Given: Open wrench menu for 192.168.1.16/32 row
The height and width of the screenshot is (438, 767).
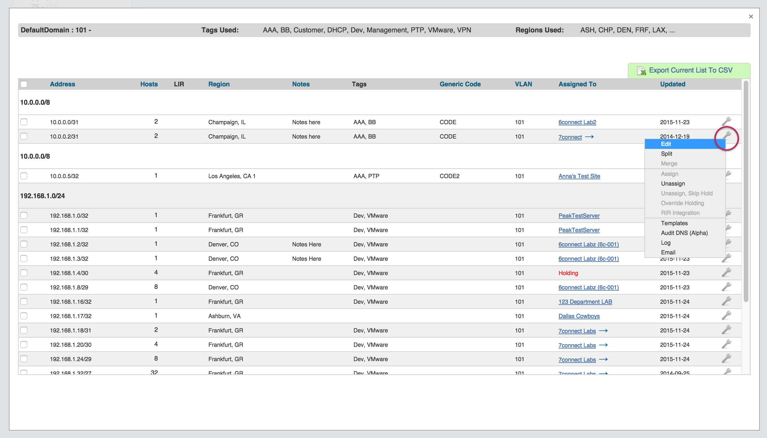Looking at the screenshot, I should (x=726, y=301).
